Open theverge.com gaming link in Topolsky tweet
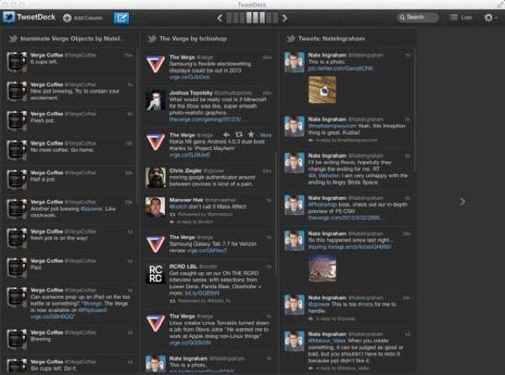 [208, 120]
